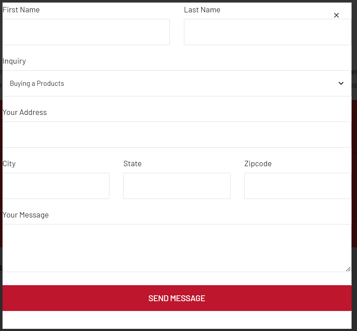The image size is (357, 331).
Task: Focus the State input box
Action: (177, 186)
